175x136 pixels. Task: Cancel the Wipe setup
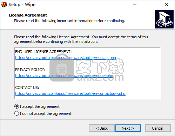158,128
